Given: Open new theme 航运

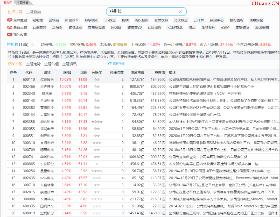Looking at the screenshot, I should pos(192,27).
